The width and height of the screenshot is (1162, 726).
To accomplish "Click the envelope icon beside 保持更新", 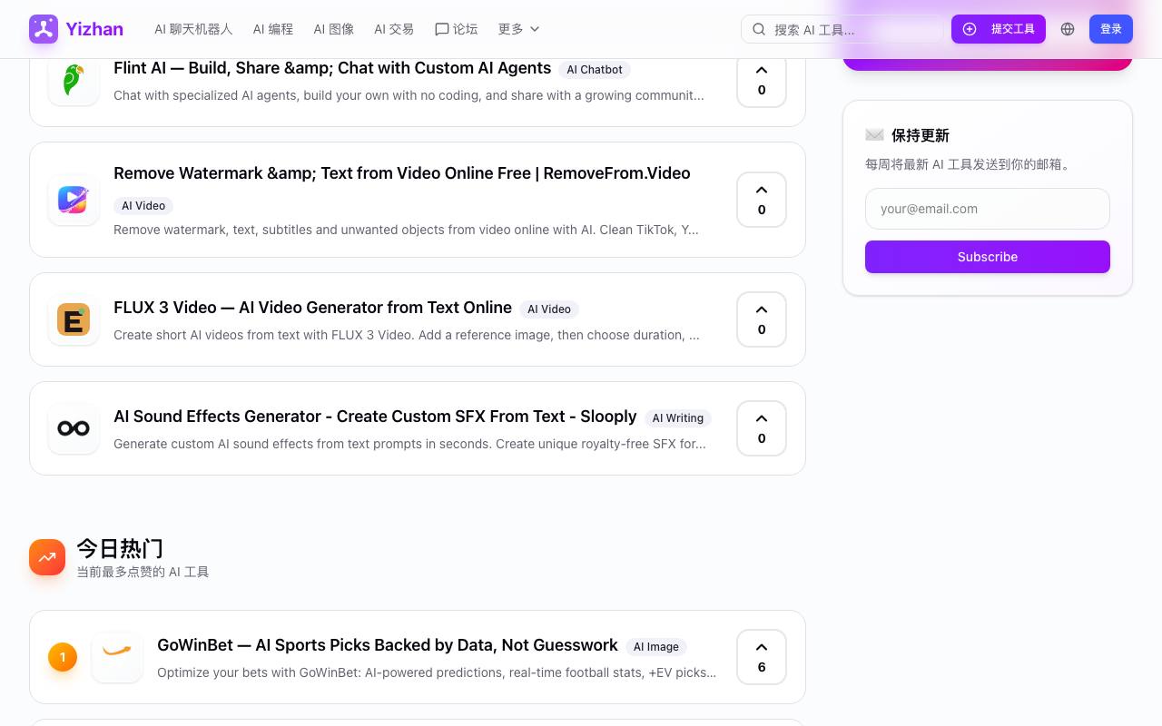I will [x=874, y=135].
